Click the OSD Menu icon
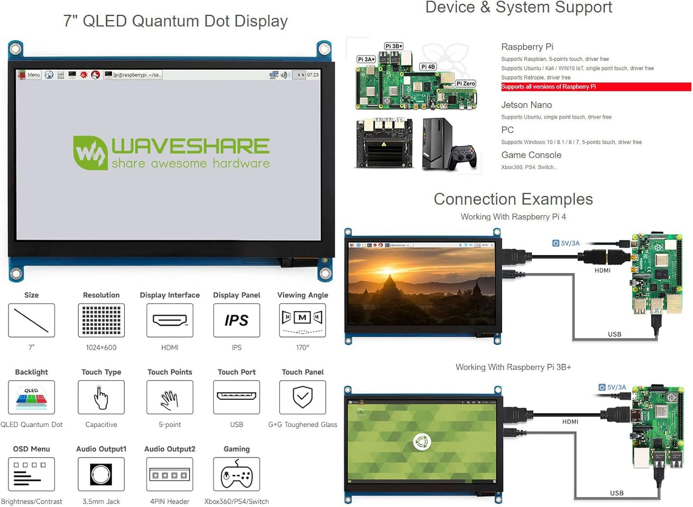Viewport: 693px width, 507px height. (31, 474)
